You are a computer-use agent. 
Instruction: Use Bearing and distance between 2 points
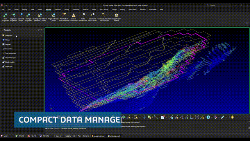click(40, 17)
